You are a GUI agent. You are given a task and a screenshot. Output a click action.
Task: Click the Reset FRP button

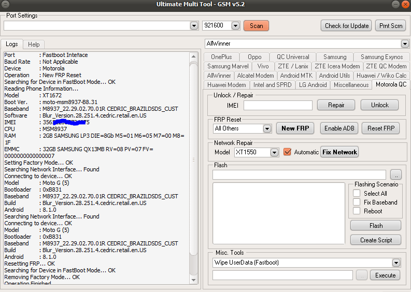[x=381, y=128]
